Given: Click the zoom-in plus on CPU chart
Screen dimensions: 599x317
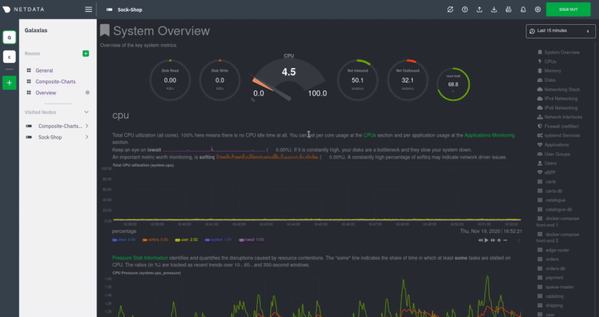Looking at the screenshot, I should click(499, 240).
